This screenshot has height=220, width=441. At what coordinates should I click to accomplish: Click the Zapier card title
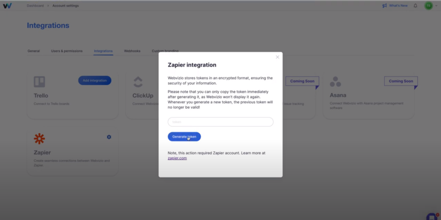(42, 153)
